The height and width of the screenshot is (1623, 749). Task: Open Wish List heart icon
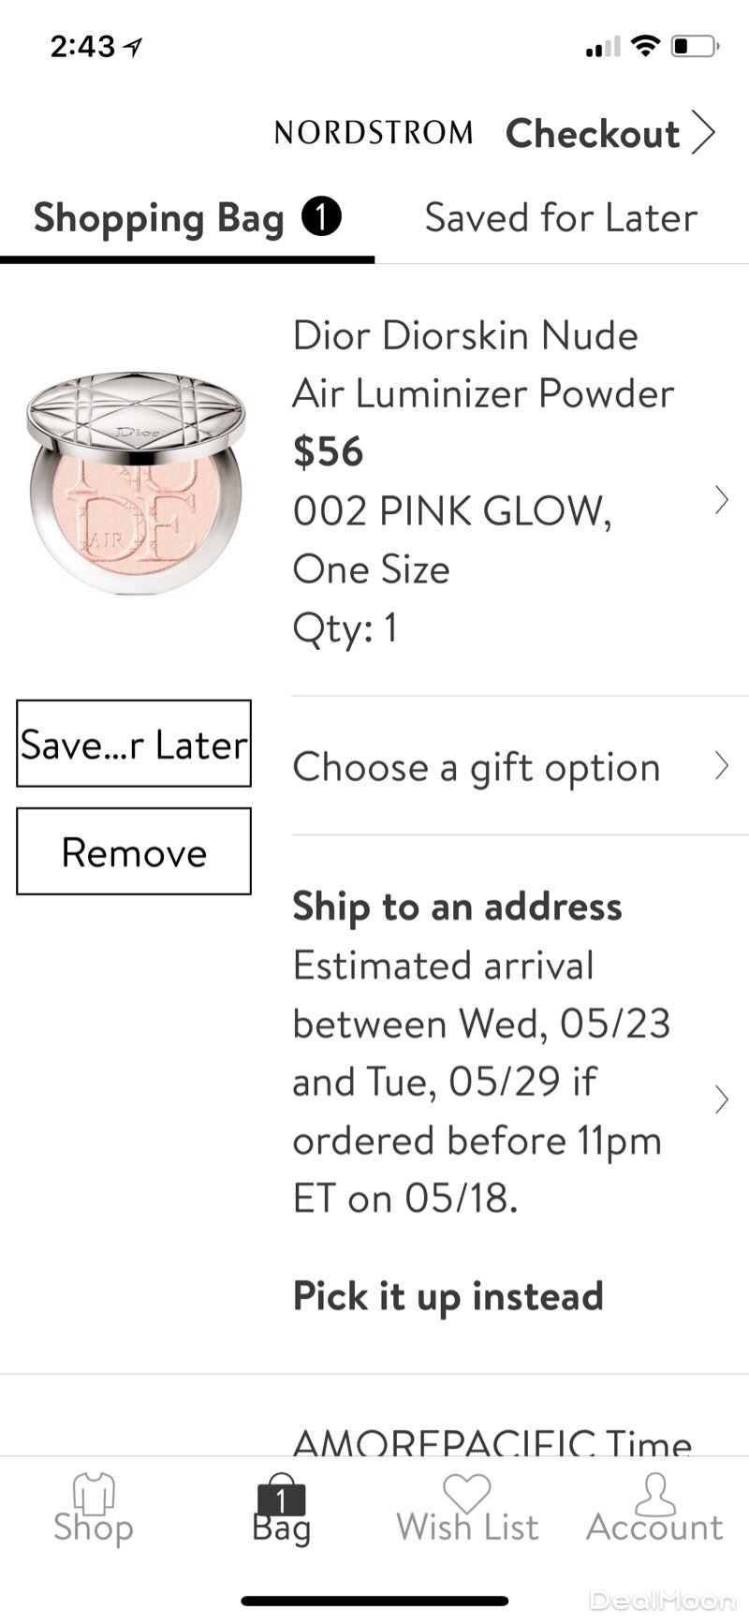[x=466, y=1491]
